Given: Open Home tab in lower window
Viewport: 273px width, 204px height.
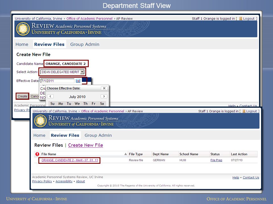Looking at the screenshot, I should coord(39,135).
